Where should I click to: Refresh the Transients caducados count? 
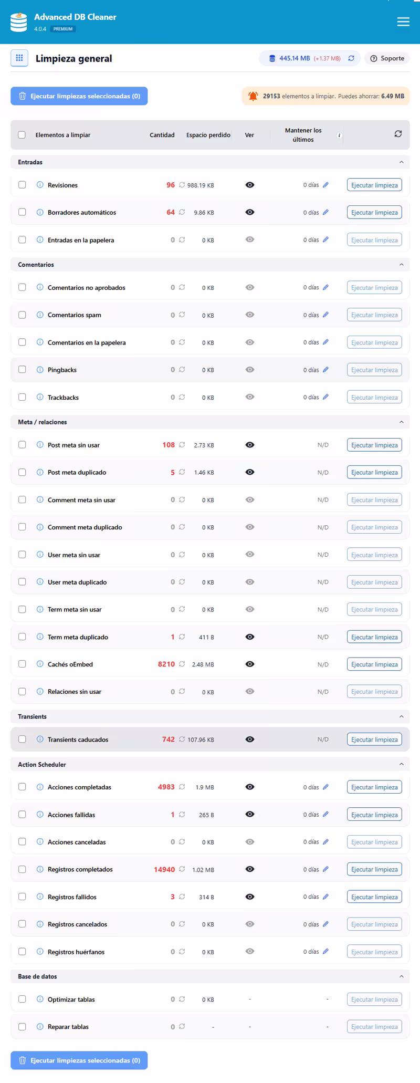point(182,739)
